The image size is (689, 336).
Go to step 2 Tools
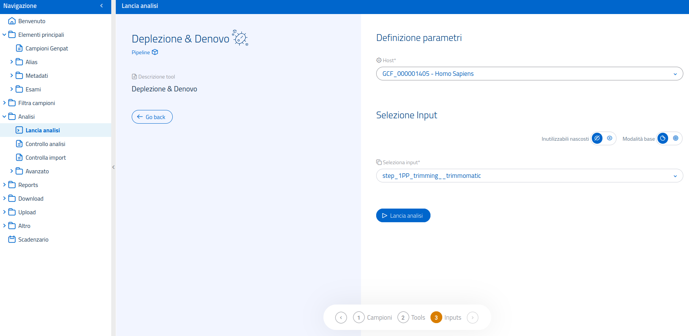click(403, 317)
